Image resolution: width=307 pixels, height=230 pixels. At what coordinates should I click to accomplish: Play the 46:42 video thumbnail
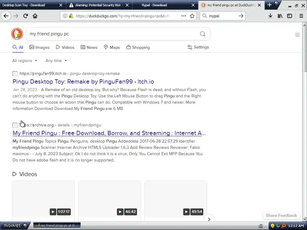click(x=109, y=200)
